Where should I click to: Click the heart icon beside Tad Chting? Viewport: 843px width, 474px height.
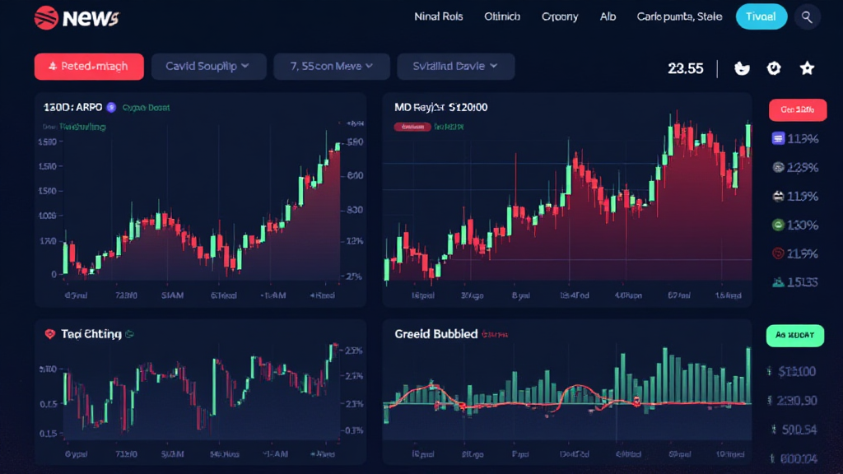[49, 334]
